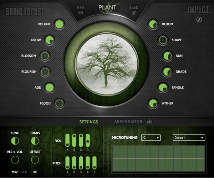
Task: Click the tree image in the center
Action: coord(107,64)
